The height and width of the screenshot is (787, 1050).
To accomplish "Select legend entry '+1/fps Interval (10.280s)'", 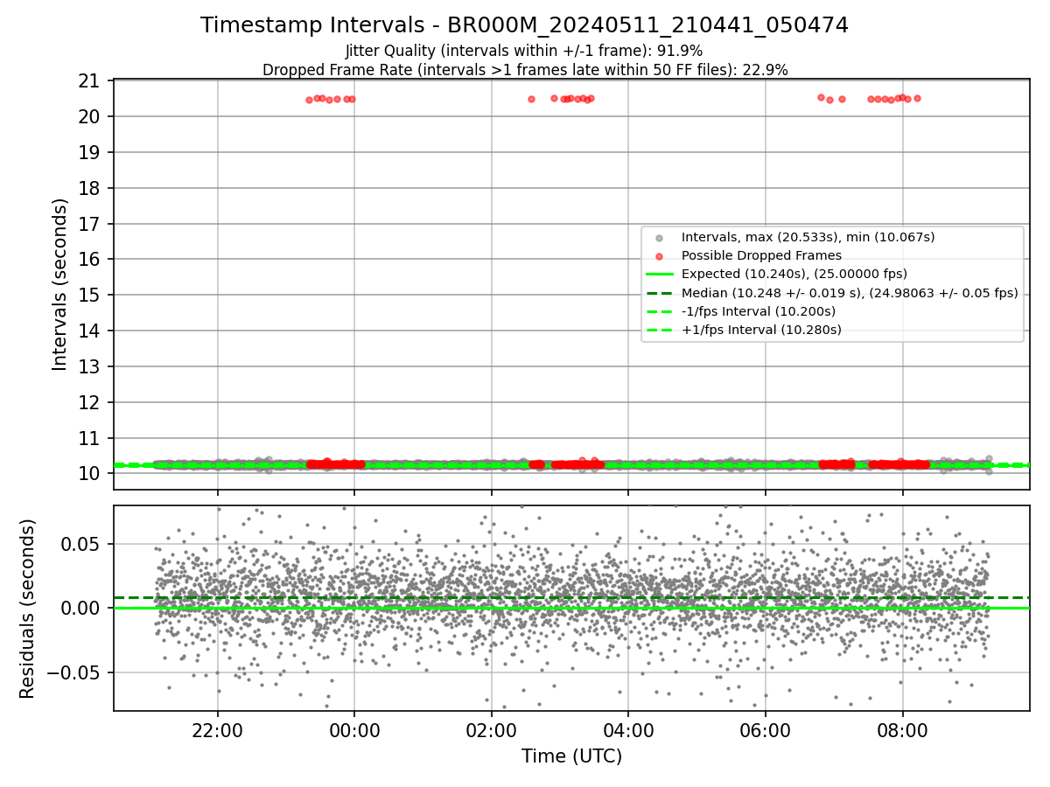I will [x=761, y=330].
